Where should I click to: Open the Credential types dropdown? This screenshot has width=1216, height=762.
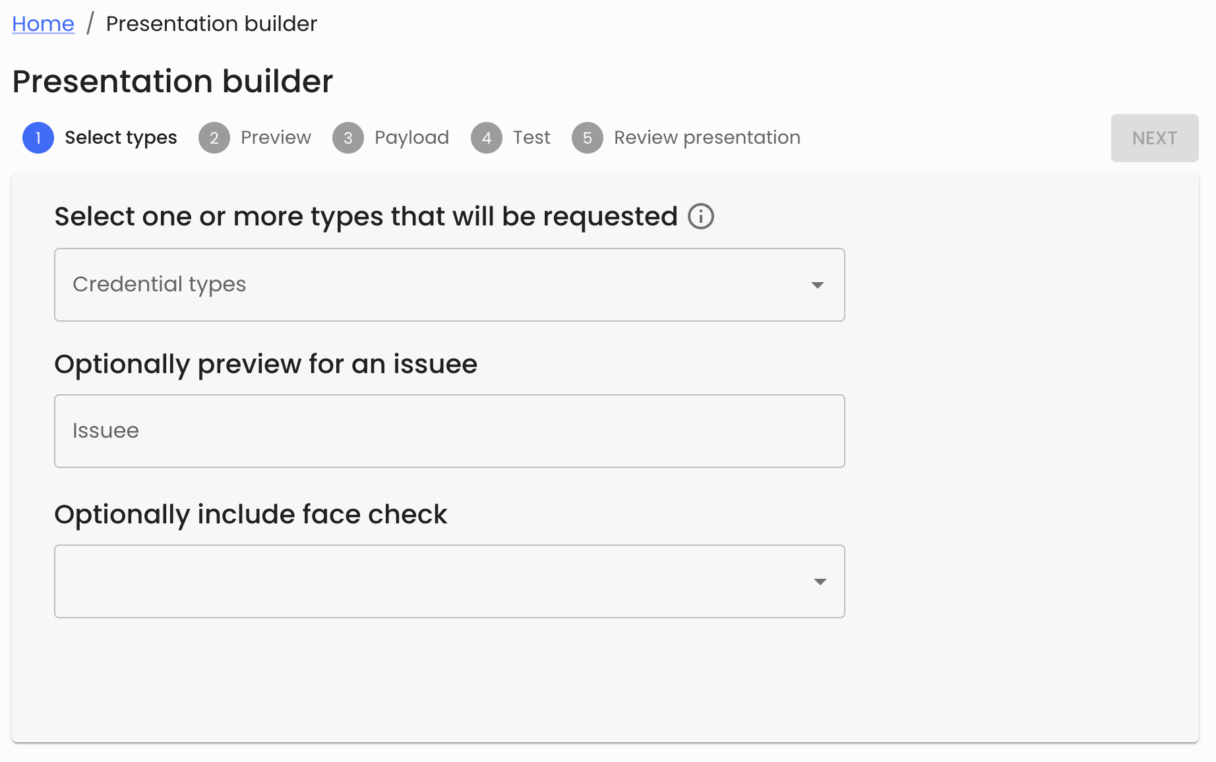point(448,285)
